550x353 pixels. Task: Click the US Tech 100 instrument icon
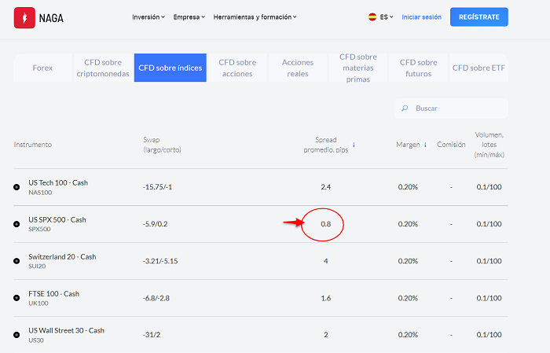click(x=16, y=187)
